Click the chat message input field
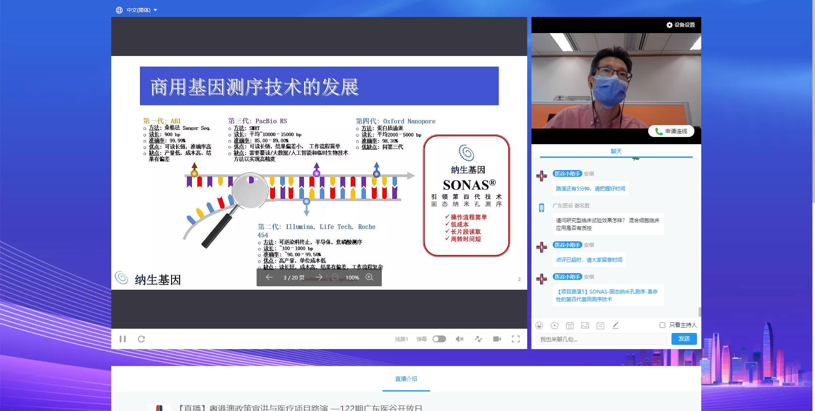 (601, 339)
